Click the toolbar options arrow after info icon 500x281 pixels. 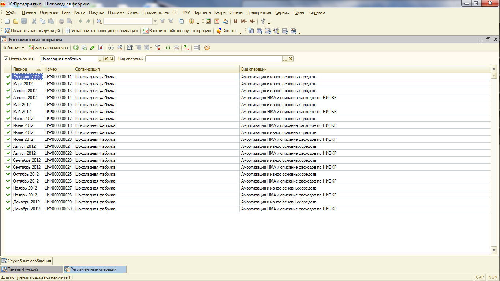[198, 23]
